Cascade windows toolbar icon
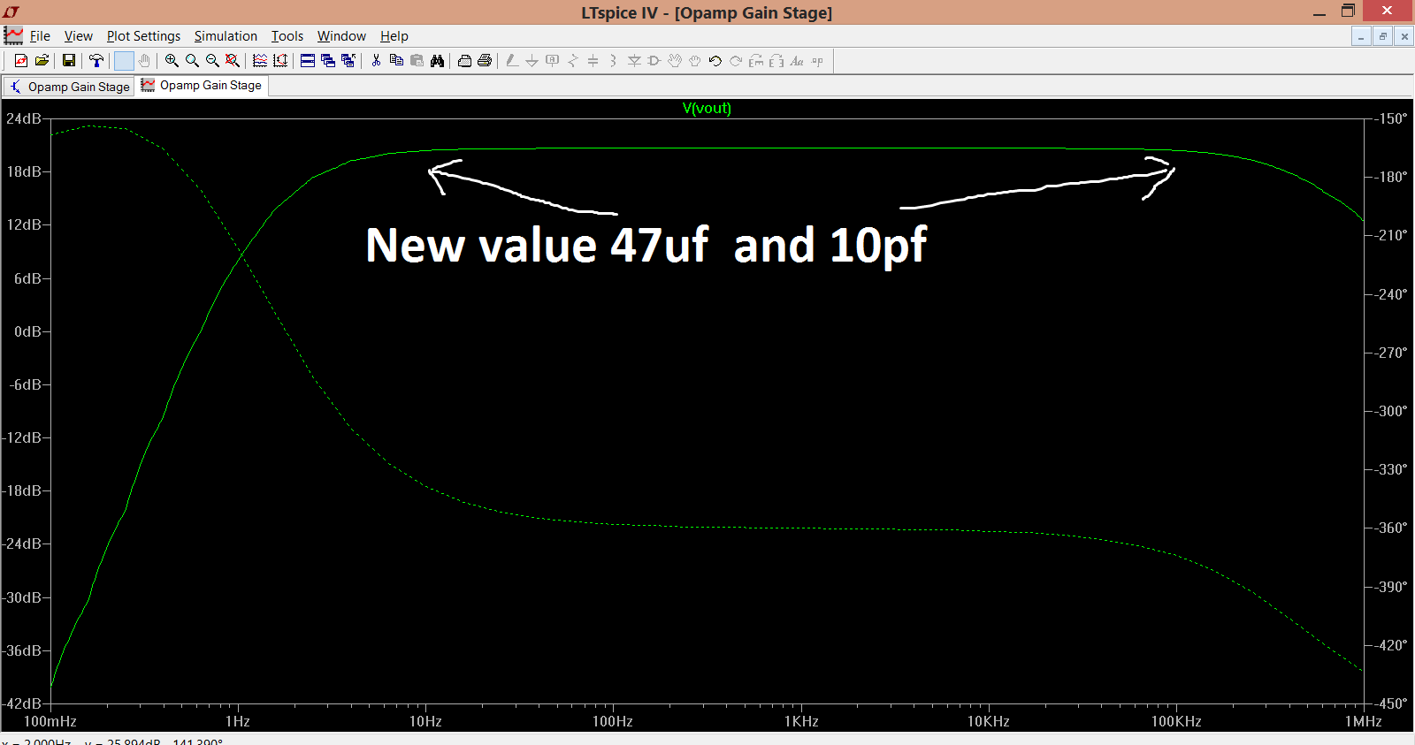1415x745 pixels. pyautogui.click(x=328, y=60)
